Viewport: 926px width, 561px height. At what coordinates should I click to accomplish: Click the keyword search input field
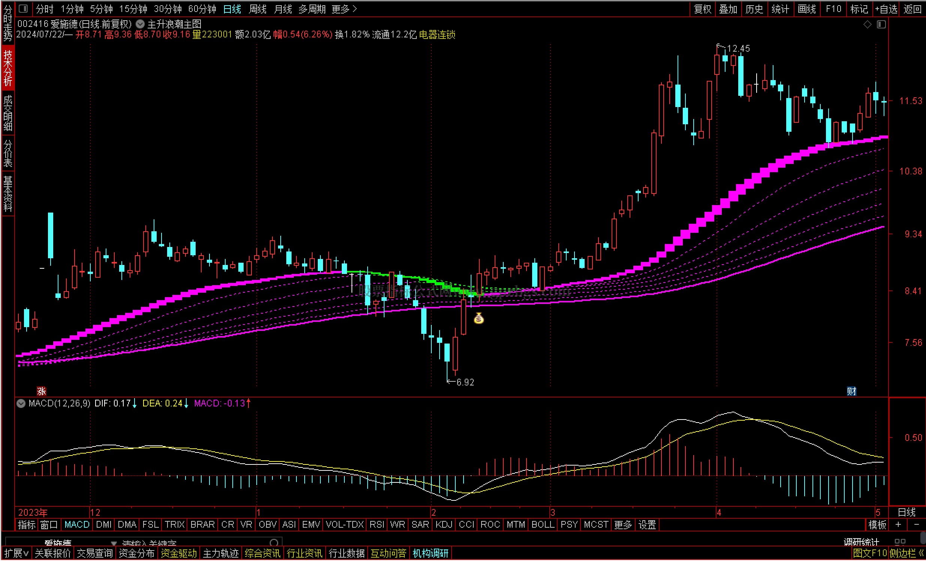pos(195,543)
